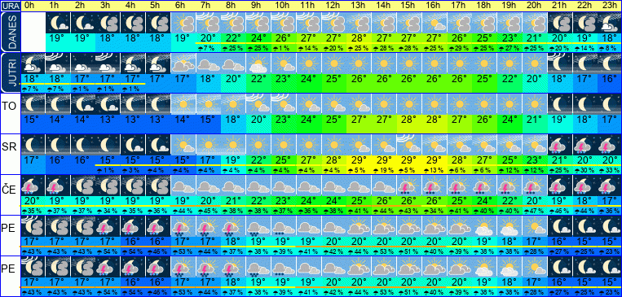Select the DANES day row label
Screen dimensions: 622x297
coord(10,32)
